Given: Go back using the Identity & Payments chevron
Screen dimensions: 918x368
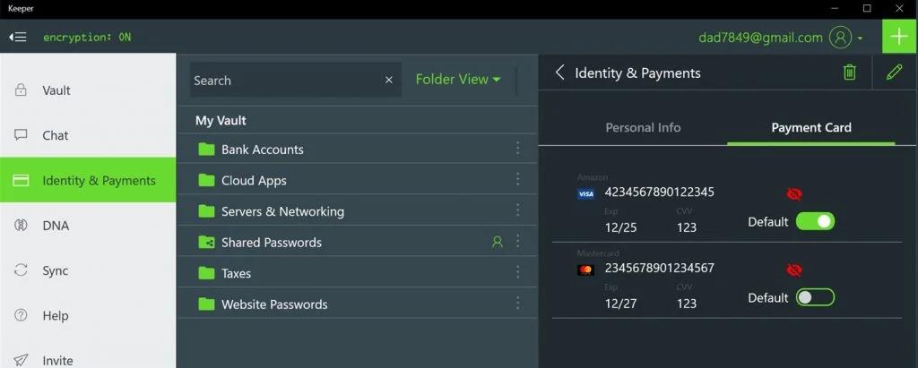Looking at the screenshot, I should pyautogui.click(x=559, y=73).
